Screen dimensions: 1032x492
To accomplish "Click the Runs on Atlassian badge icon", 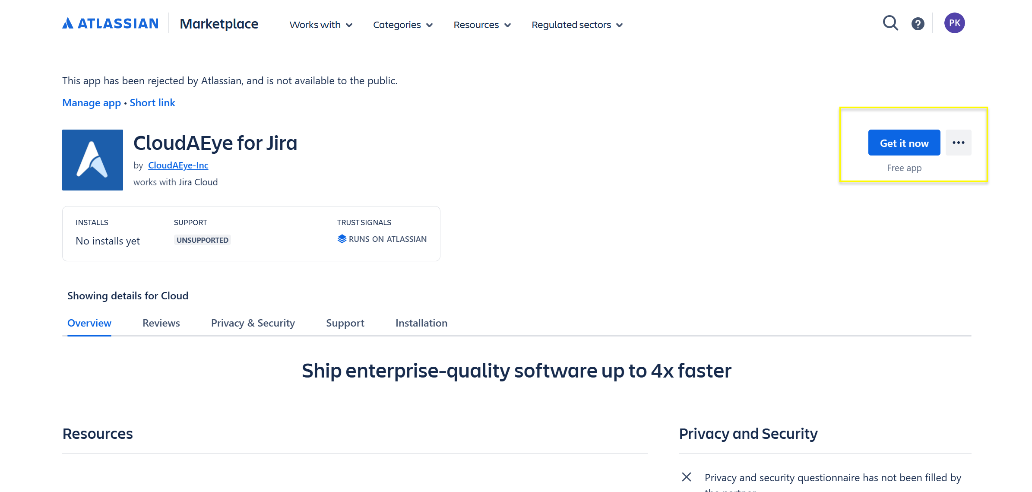I will [x=342, y=239].
